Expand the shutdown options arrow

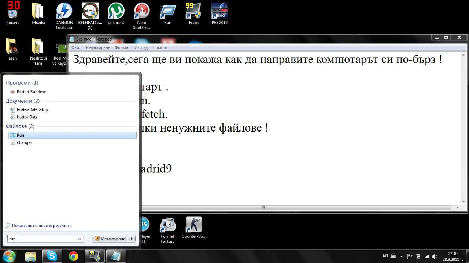coord(132,239)
